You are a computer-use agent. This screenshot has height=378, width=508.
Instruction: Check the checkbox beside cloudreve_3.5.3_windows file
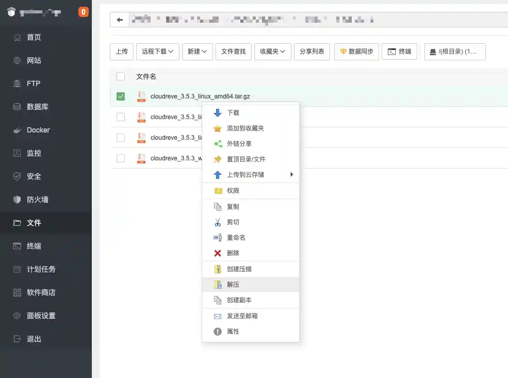[120, 158]
